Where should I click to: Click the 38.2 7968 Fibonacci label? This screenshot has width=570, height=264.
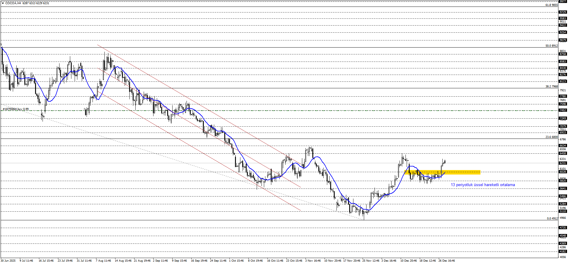tap(551, 87)
